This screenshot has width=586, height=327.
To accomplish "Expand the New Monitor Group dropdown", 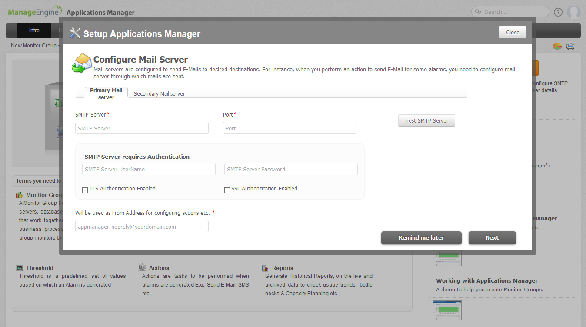I will [35, 45].
